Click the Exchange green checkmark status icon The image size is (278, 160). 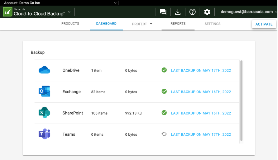(x=164, y=91)
